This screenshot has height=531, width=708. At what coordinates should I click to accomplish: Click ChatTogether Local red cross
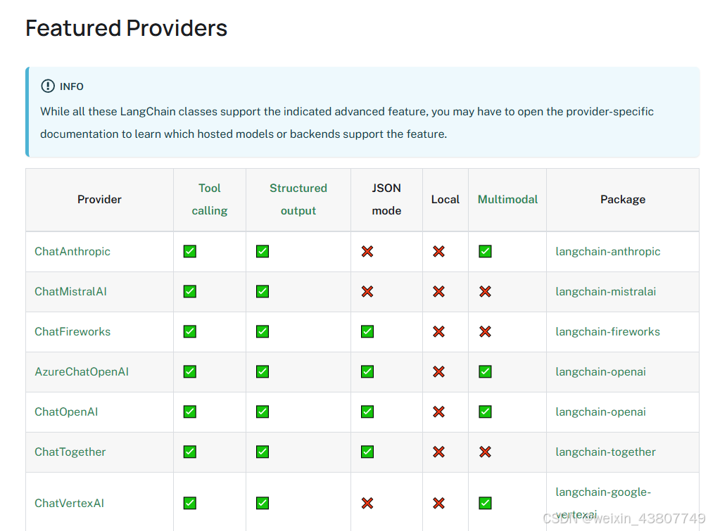point(439,452)
